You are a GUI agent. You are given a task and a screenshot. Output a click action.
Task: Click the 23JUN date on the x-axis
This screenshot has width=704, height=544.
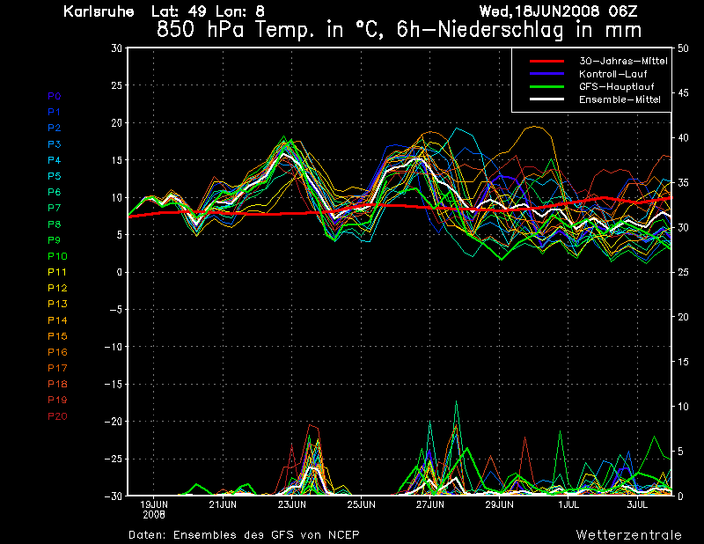click(292, 504)
